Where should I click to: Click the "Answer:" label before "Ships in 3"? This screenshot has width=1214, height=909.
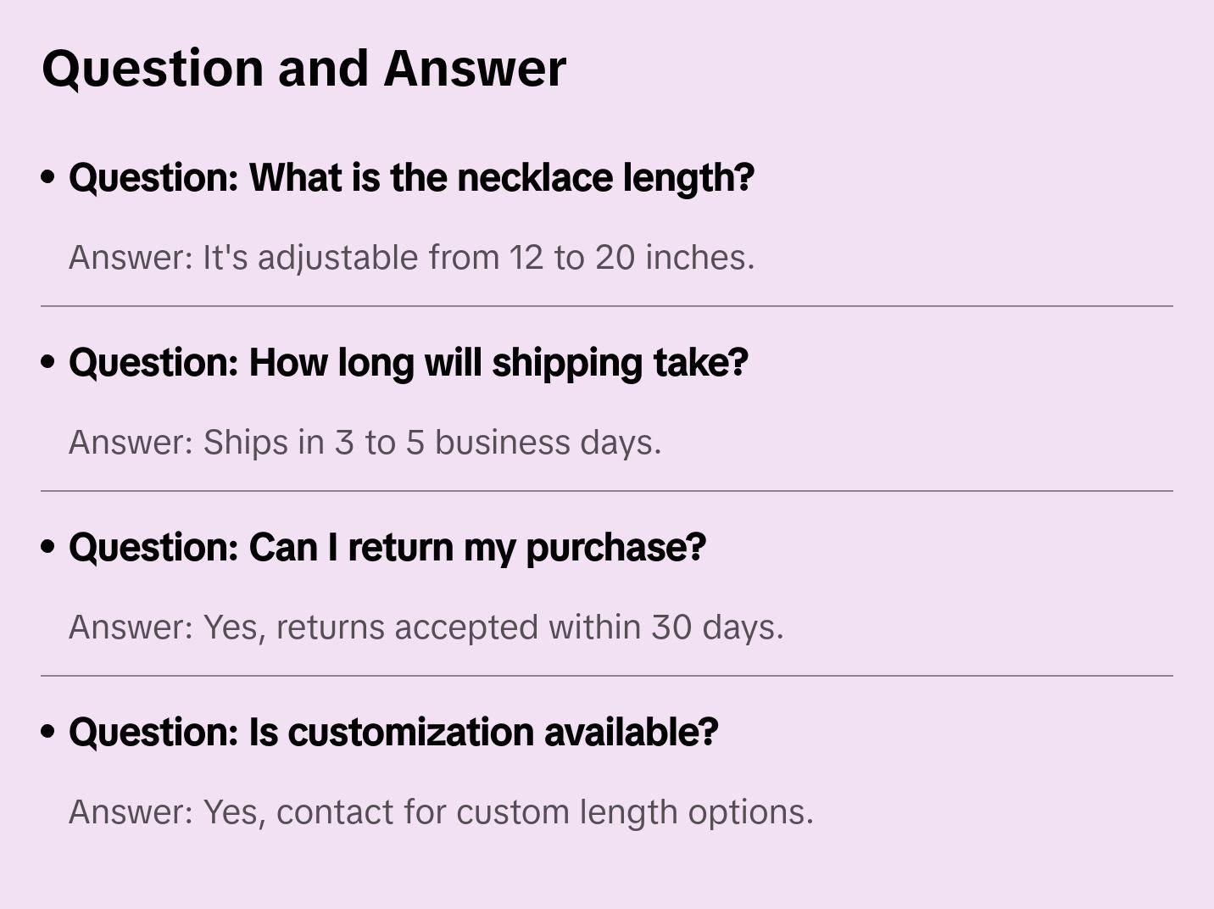tap(131, 443)
